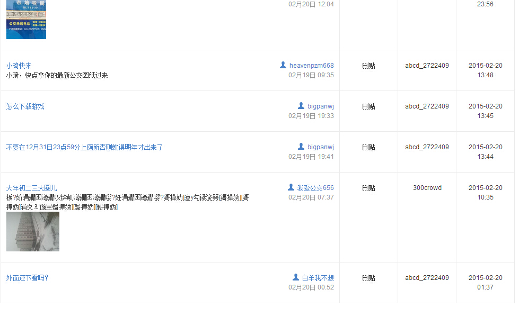The image size is (519, 326).
Task: Click 删贴 in the 12月31日 thread row
Action: [368, 147]
